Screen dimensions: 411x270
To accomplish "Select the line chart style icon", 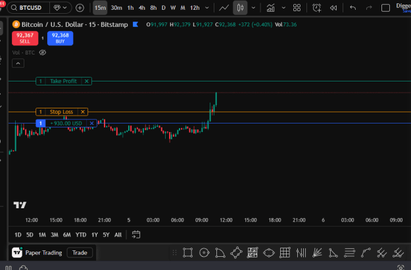I will tap(224, 8).
